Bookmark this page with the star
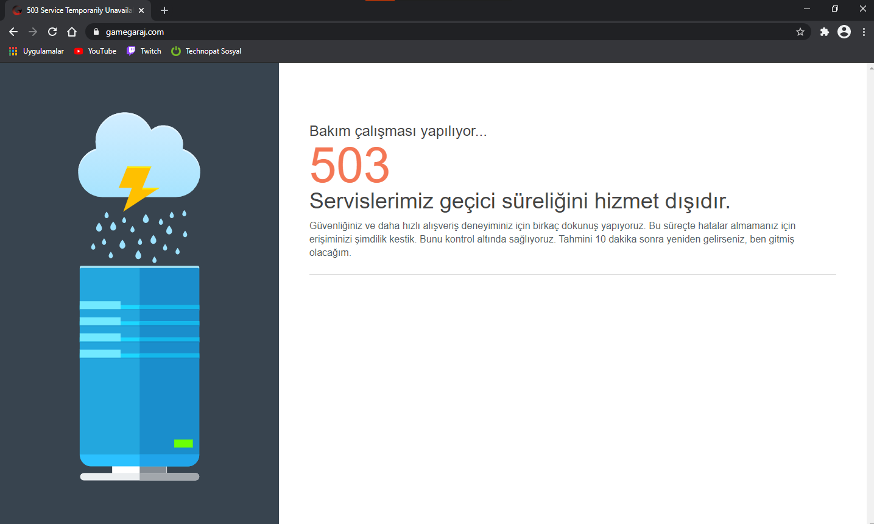 click(800, 32)
